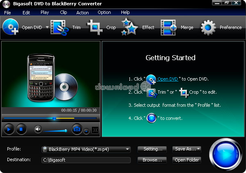Open the Action menu
246x173 pixels.
tap(82, 13)
